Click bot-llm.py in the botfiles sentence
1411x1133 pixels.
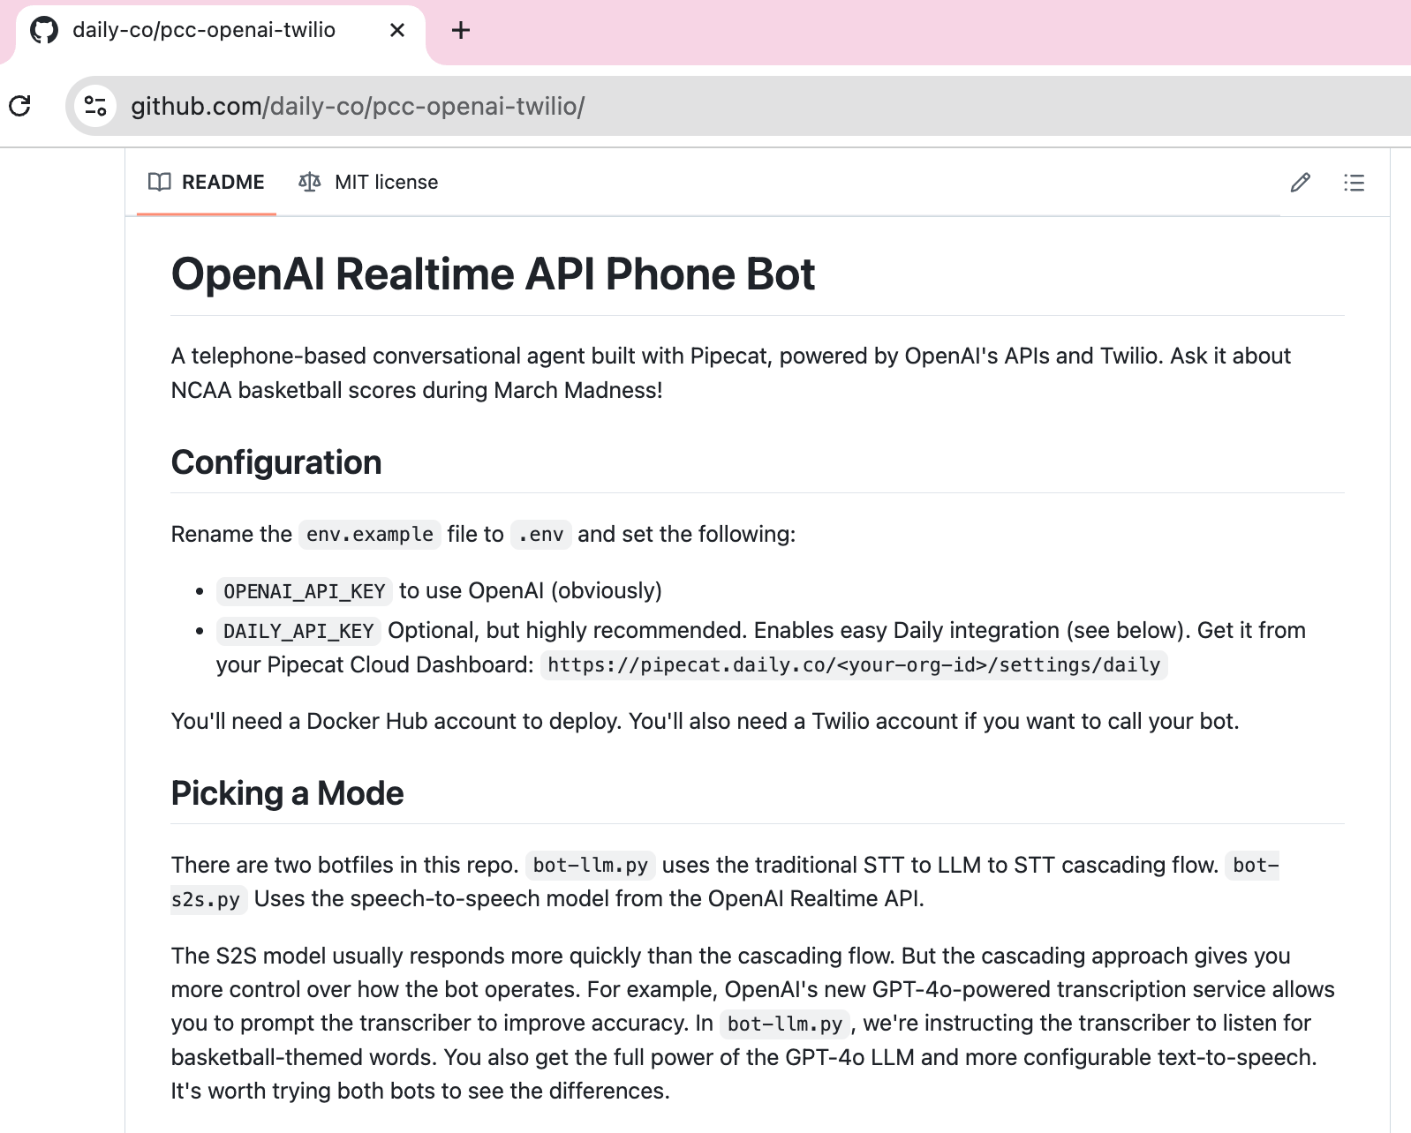pos(591,866)
